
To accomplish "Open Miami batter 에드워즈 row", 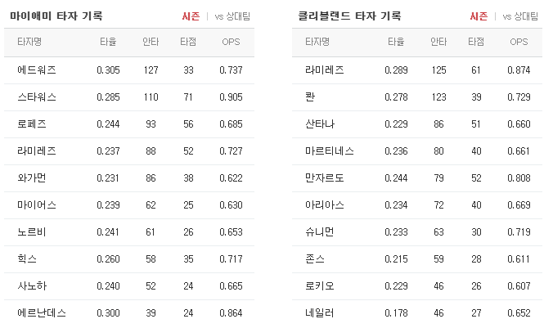I will (129, 70).
